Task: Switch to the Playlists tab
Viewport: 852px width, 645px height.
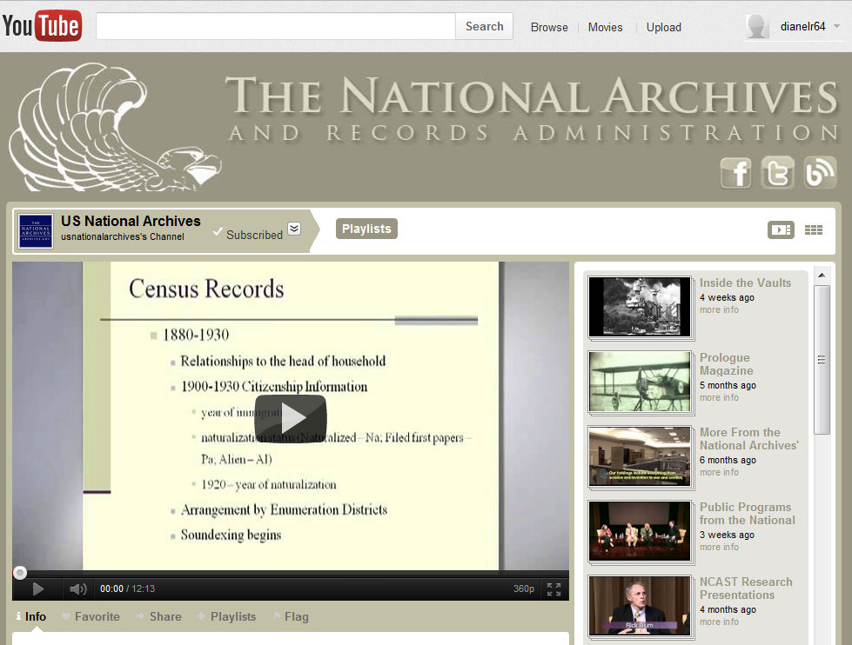Action: [366, 229]
